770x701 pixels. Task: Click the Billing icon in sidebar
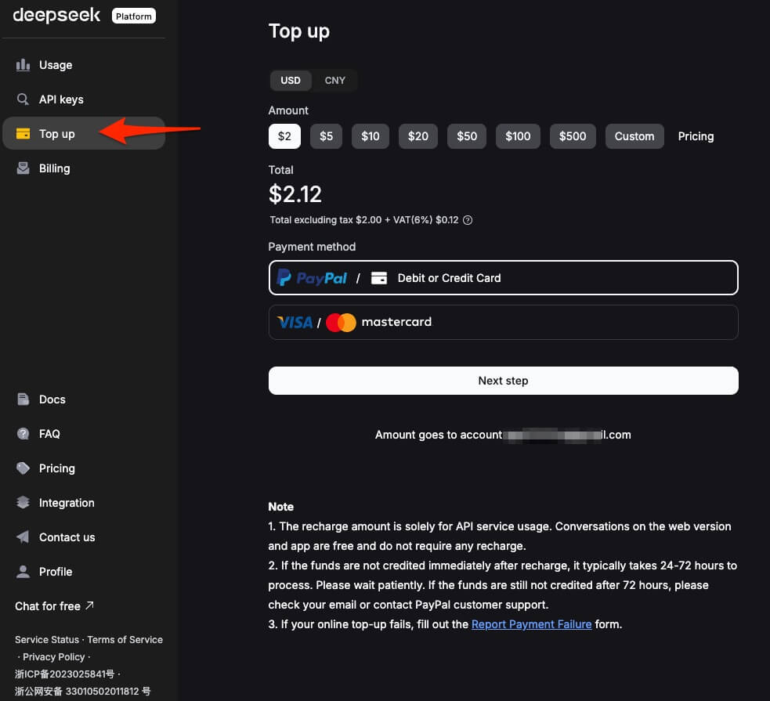tap(23, 168)
